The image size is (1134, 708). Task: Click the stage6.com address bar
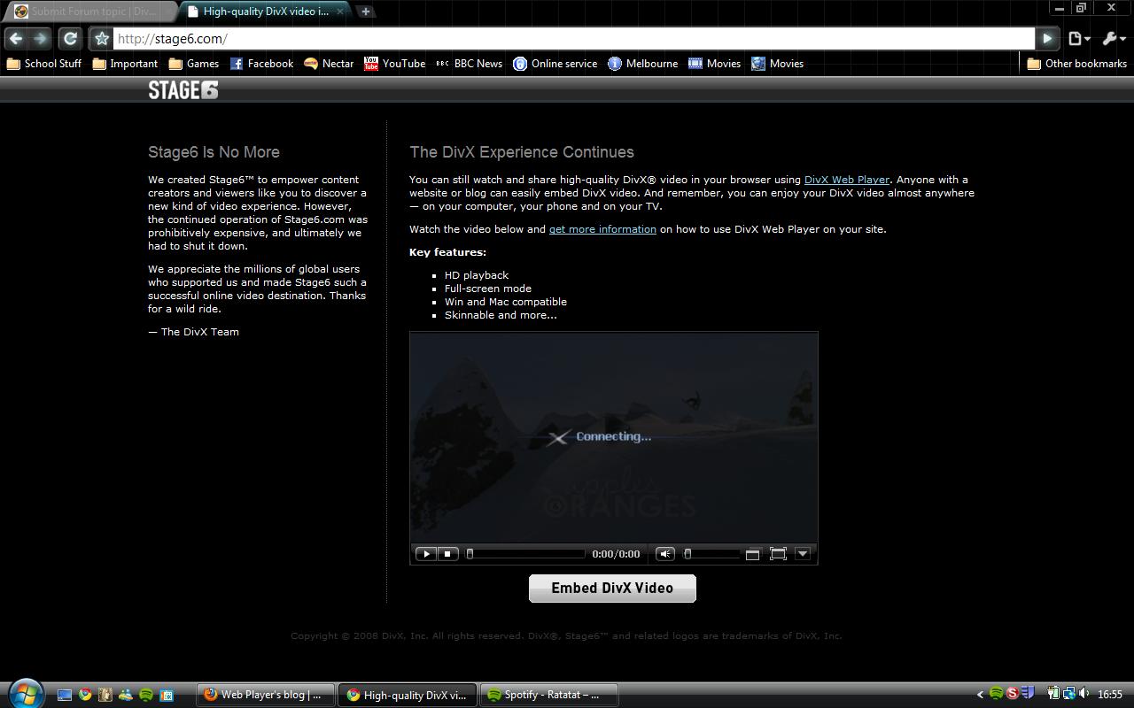tap(574, 38)
